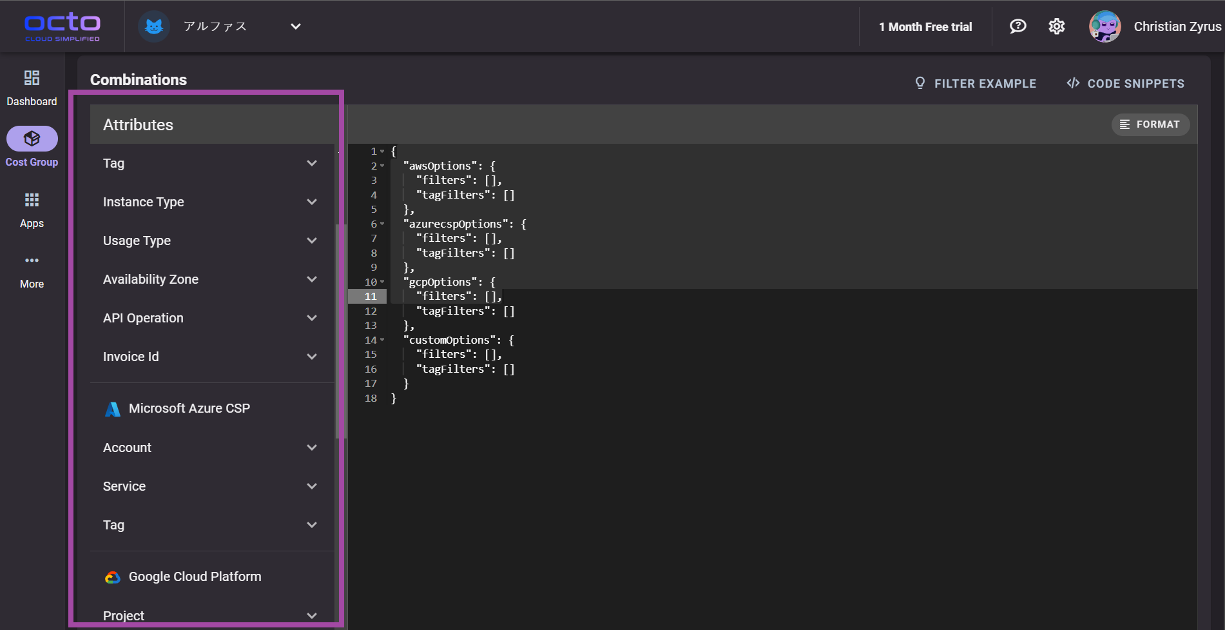Click the Instance Type row label
Image resolution: width=1225 pixels, height=630 pixels.
coord(144,202)
